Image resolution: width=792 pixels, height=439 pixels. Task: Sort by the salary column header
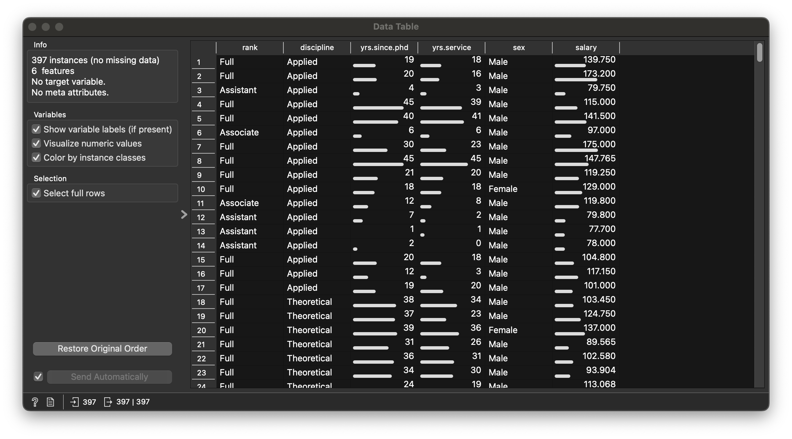(586, 47)
